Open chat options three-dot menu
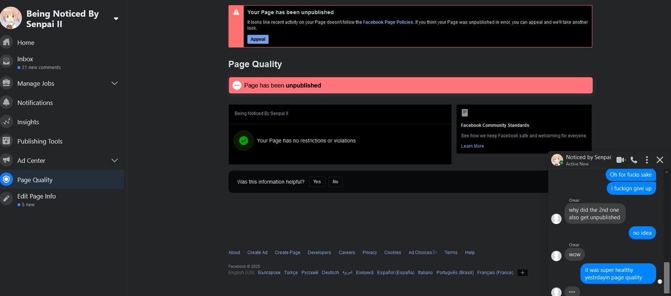Screen dimensions: 671x296 [647, 160]
